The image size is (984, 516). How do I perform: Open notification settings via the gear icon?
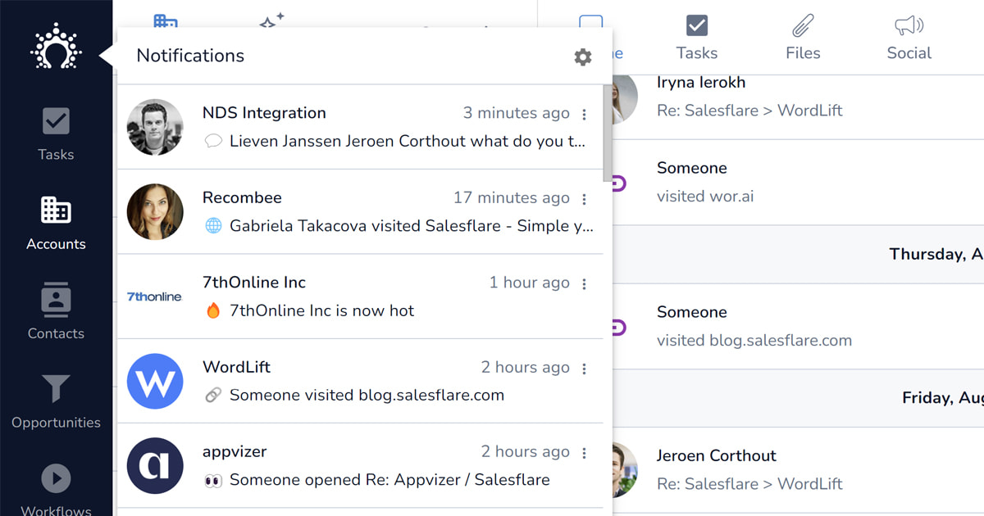point(582,57)
